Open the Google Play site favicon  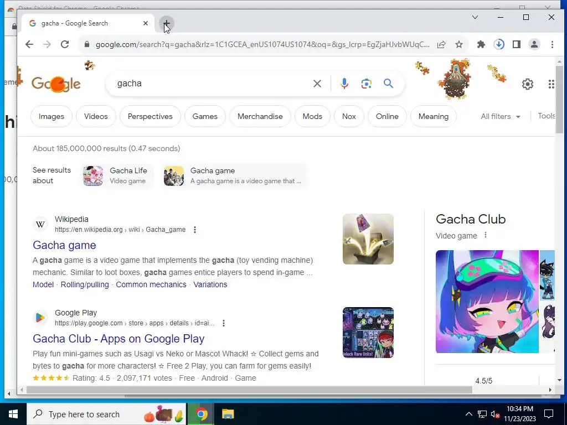40,318
